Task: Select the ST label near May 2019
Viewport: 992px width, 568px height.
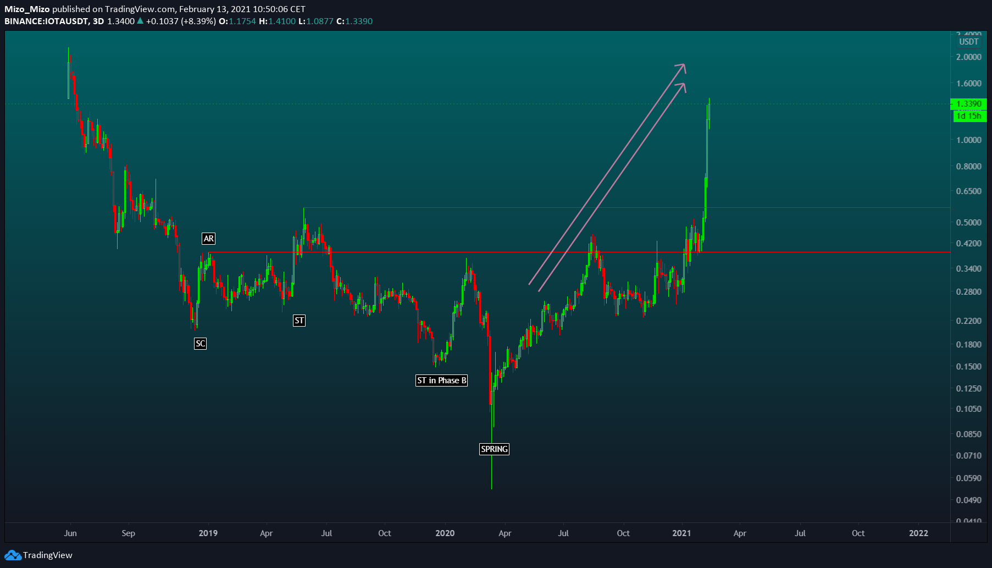Action: click(299, 321)
